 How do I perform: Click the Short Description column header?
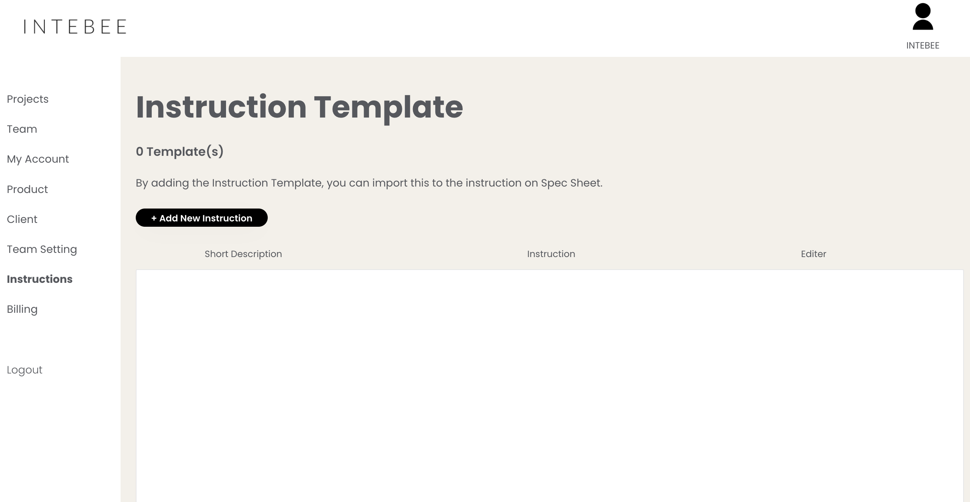pos(243,254)
